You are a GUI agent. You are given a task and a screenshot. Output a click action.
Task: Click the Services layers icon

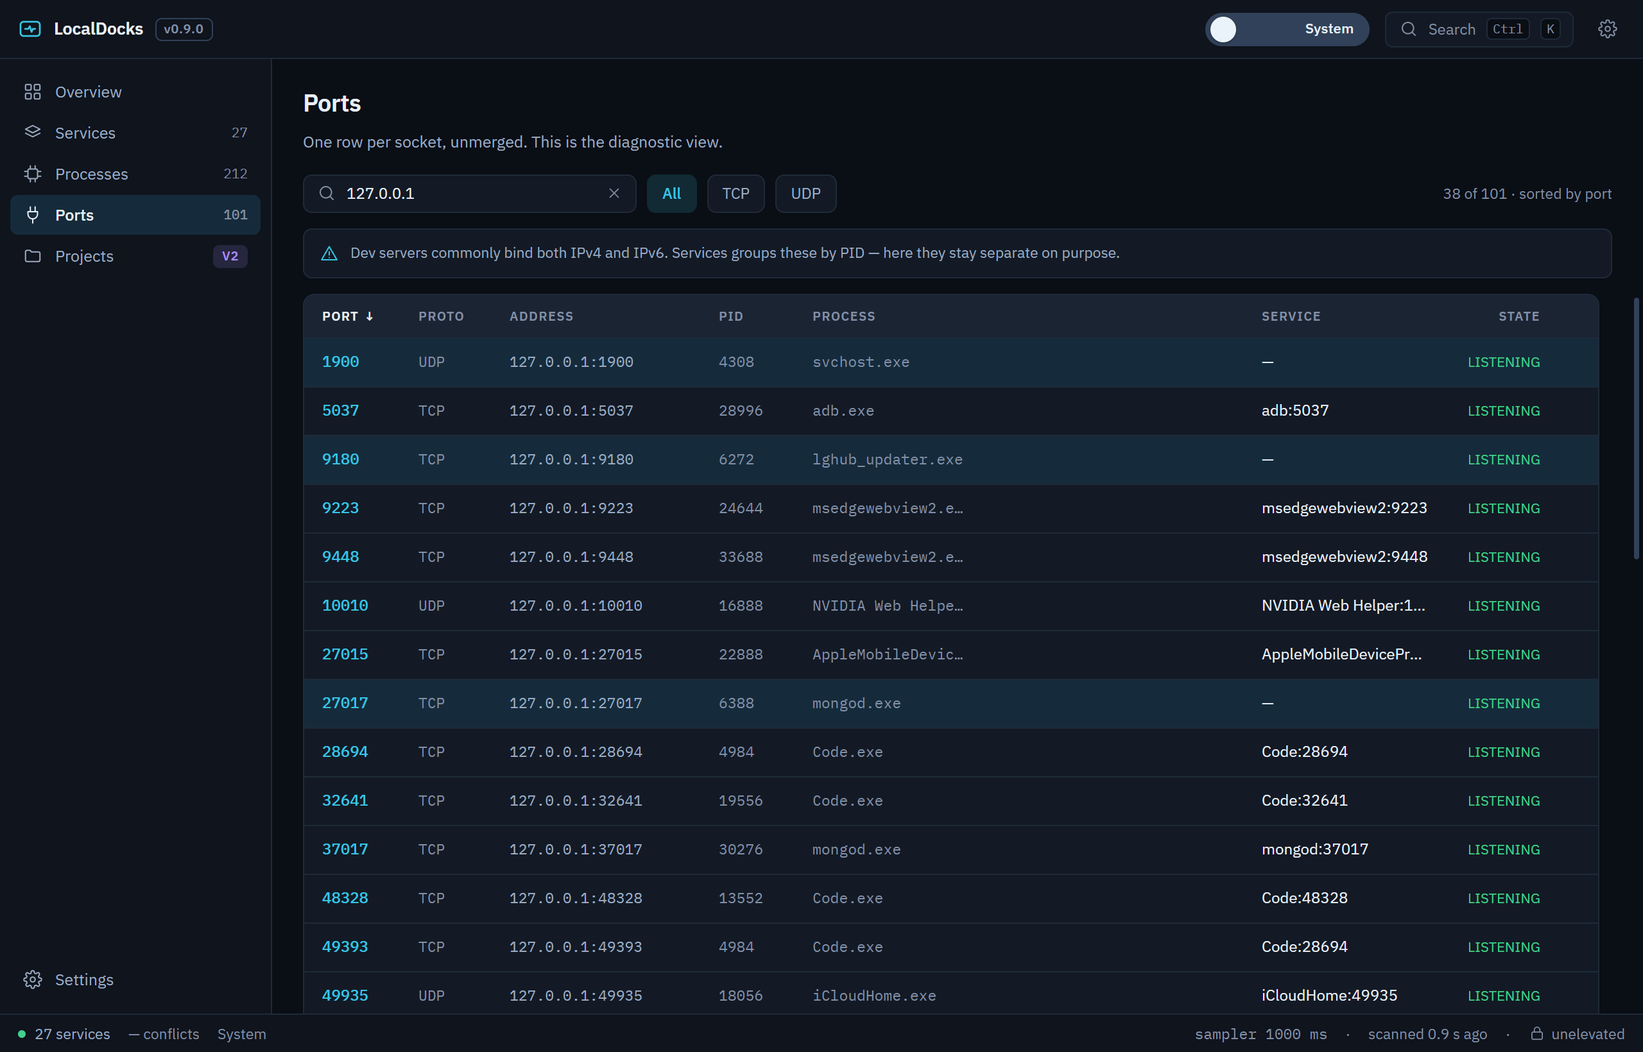tap(33, 133)
